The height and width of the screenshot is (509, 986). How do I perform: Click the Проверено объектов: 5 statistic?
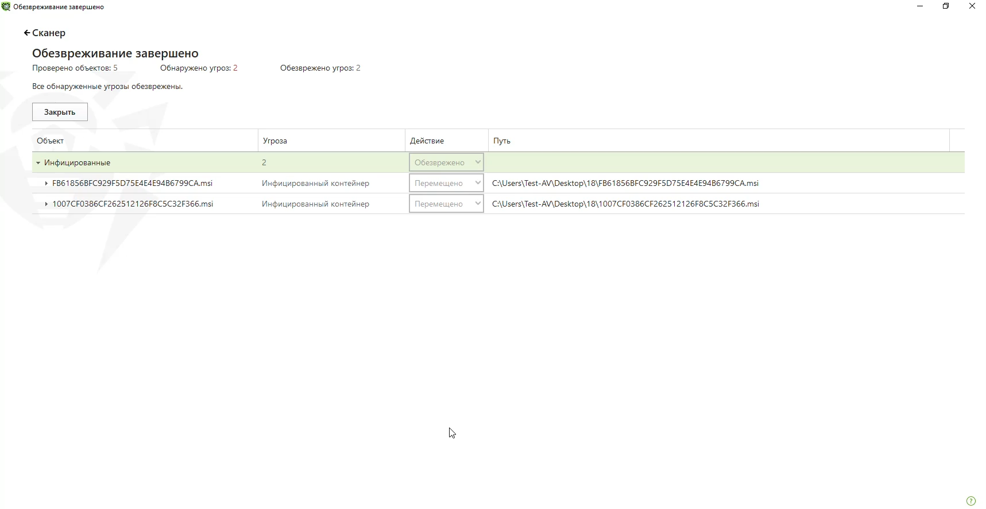pos(75,68)
